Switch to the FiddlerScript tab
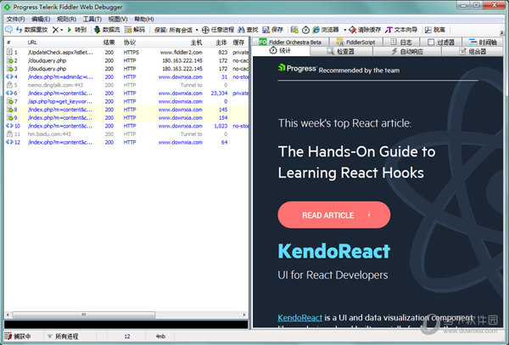 (x=355, y=42)
